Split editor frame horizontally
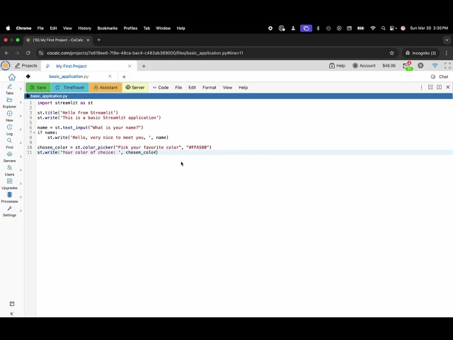Image resolution: width=453 pixels, height=340 pixels. [x=430, y=87]
